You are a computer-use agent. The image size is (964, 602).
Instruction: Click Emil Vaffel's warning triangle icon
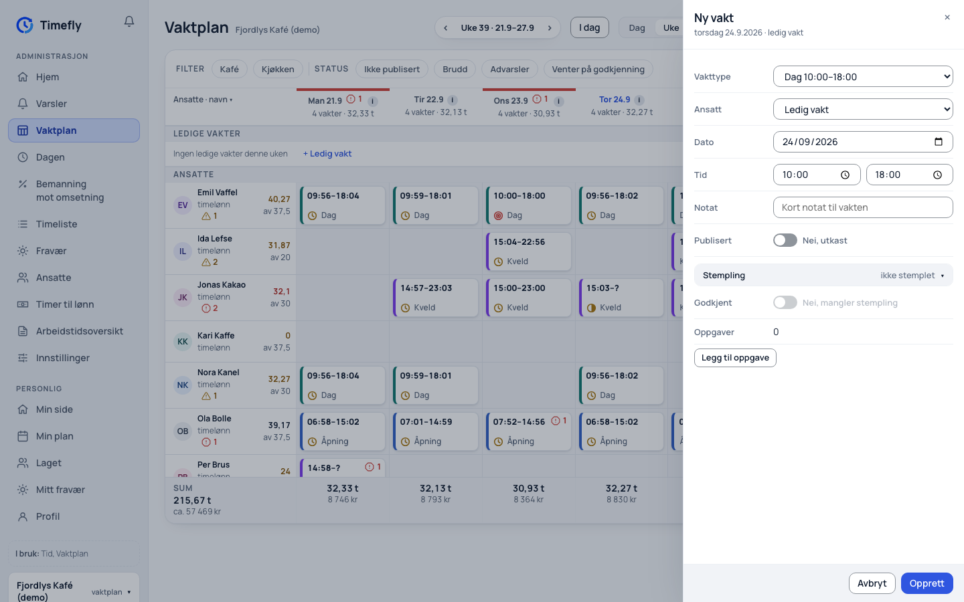point(206,216)
